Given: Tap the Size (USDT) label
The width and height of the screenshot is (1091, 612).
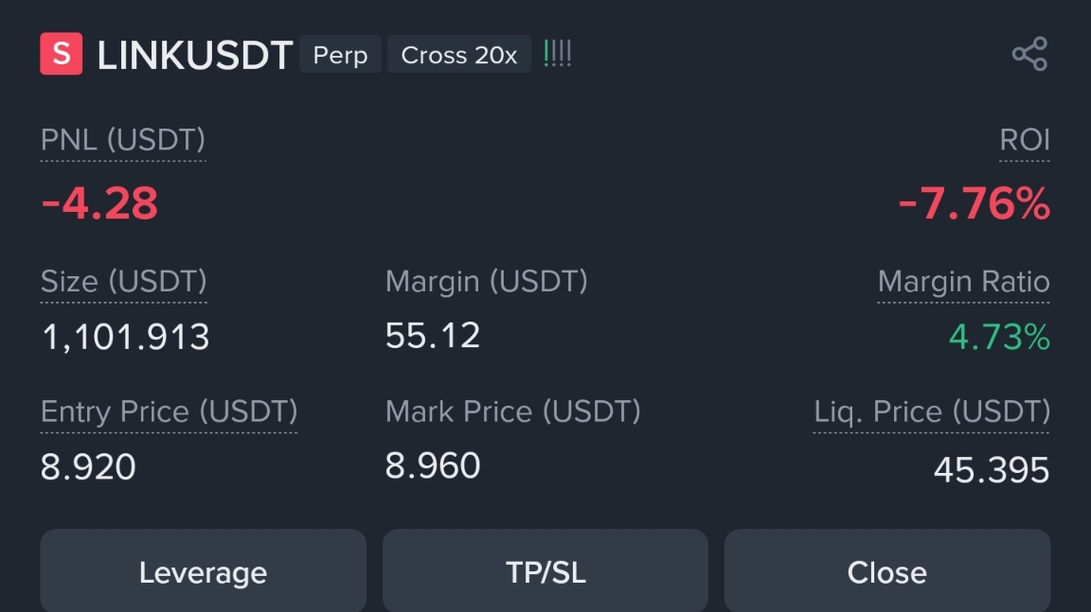Looking at the screenshot, I should coord(124,281).
